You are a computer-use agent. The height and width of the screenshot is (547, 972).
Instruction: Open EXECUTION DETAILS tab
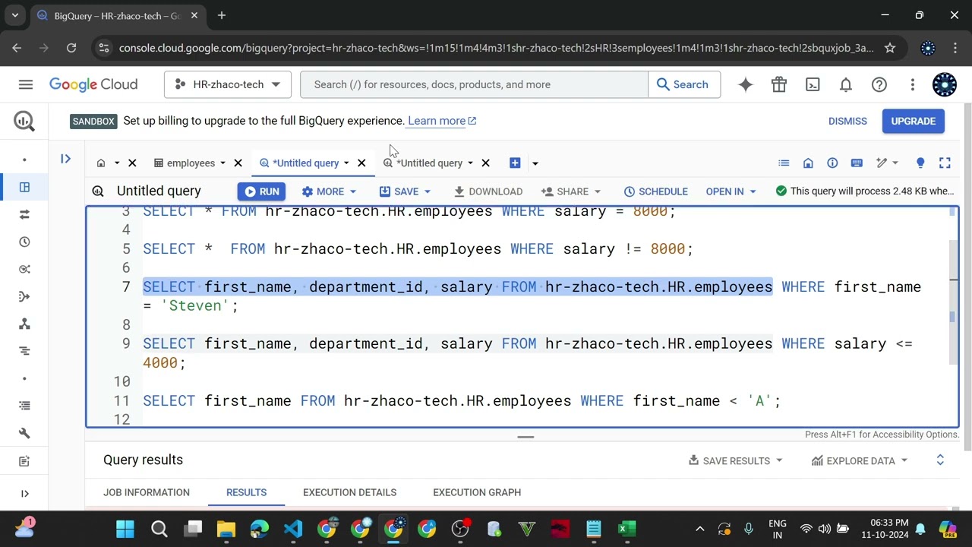point(349,492)
